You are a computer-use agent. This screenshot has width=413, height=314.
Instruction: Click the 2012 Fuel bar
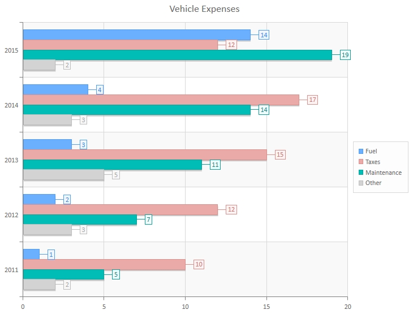[x=39, y=199]
